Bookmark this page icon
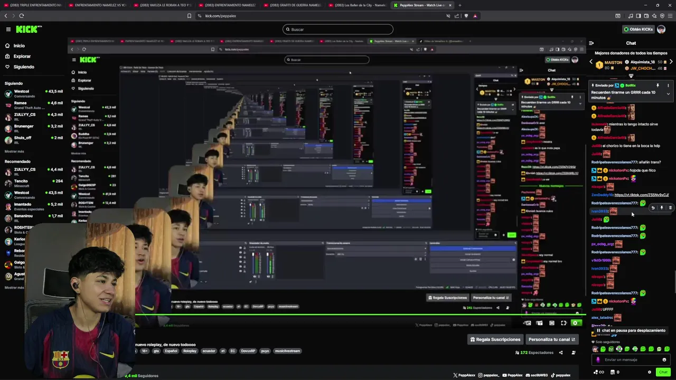This screenshot has width=676, height=380. pos(189,16)
